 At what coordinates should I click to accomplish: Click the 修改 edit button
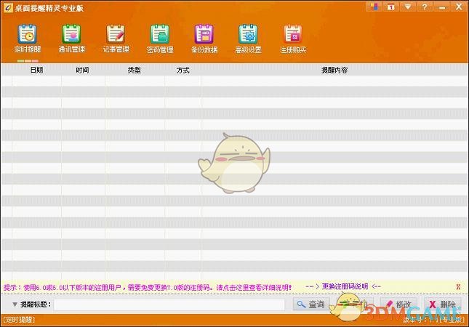tap(398, 304)
